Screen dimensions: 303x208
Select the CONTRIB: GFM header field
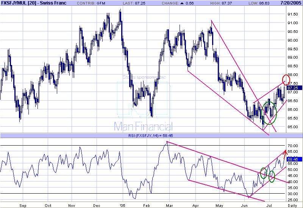tap(91, 3)
